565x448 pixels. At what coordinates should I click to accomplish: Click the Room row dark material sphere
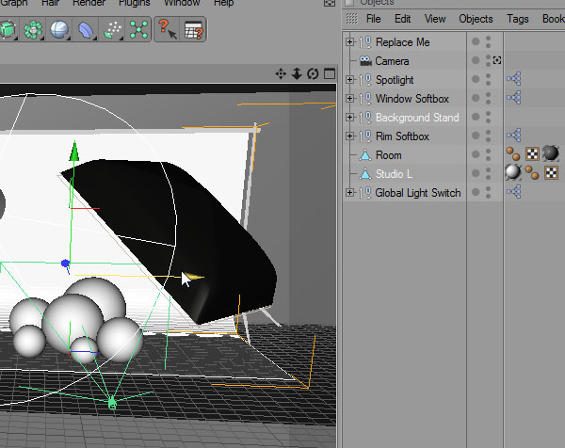click(x=551, y=153)
